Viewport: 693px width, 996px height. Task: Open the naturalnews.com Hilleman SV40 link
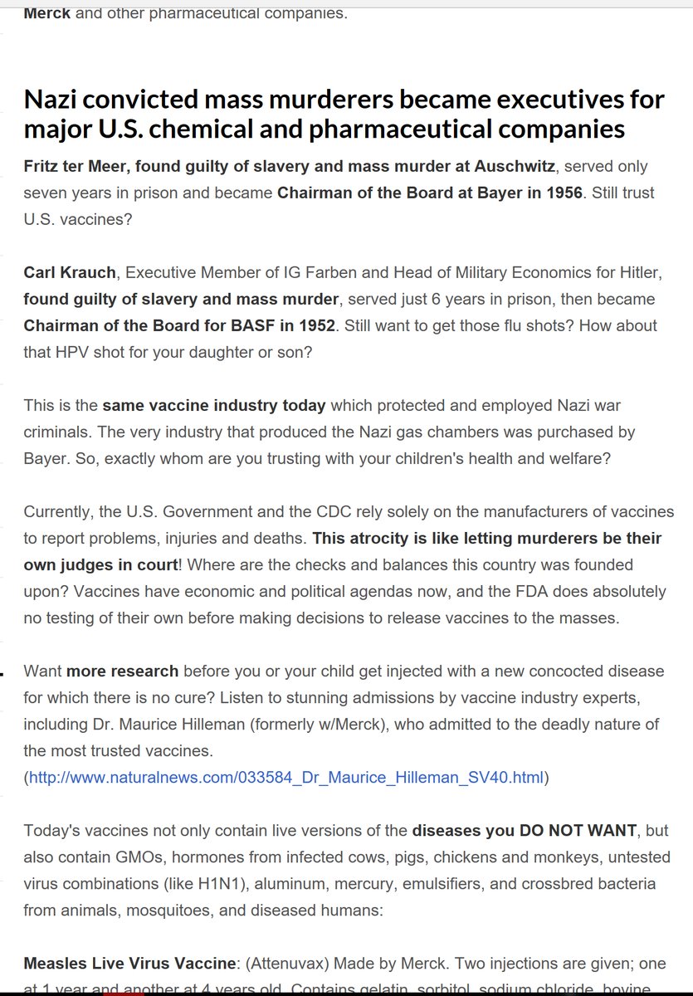pyautogui.click(x=286, y=778)
